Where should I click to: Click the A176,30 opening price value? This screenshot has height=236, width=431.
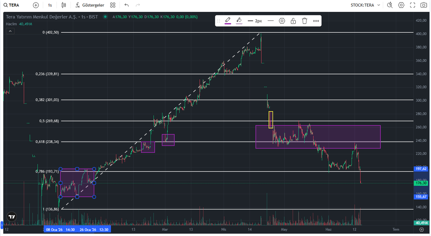point(120,17)
